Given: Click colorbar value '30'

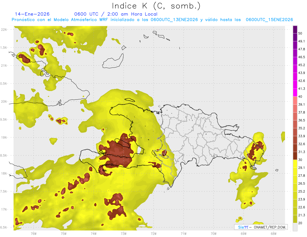Looking at the screenshot, I should point(300,160).
